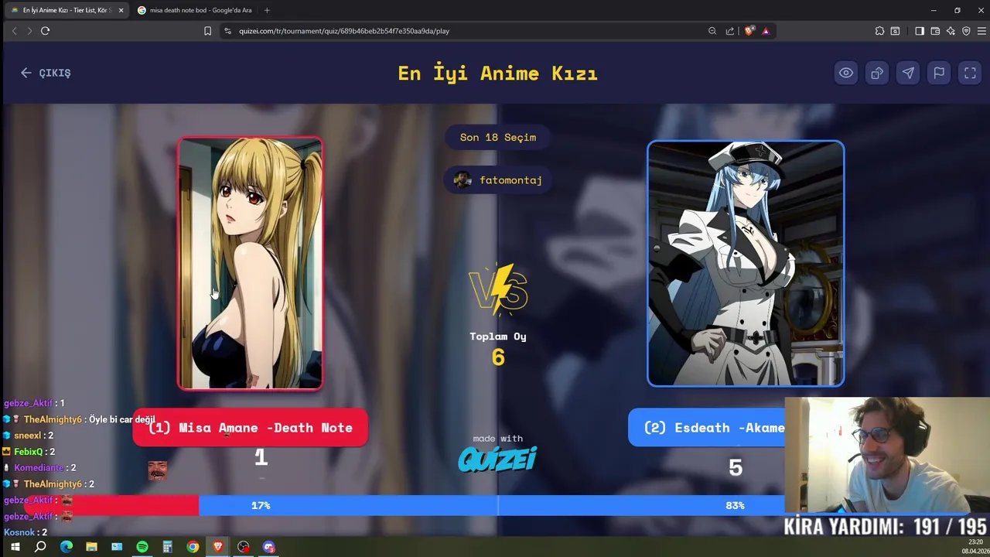Open the Windows Start menu
The image size is (990, 557).
pyautogui.click(x=15, y=547)
